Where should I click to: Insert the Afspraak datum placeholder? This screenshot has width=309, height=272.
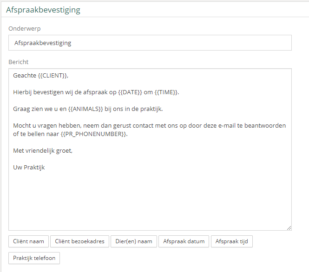184,241
